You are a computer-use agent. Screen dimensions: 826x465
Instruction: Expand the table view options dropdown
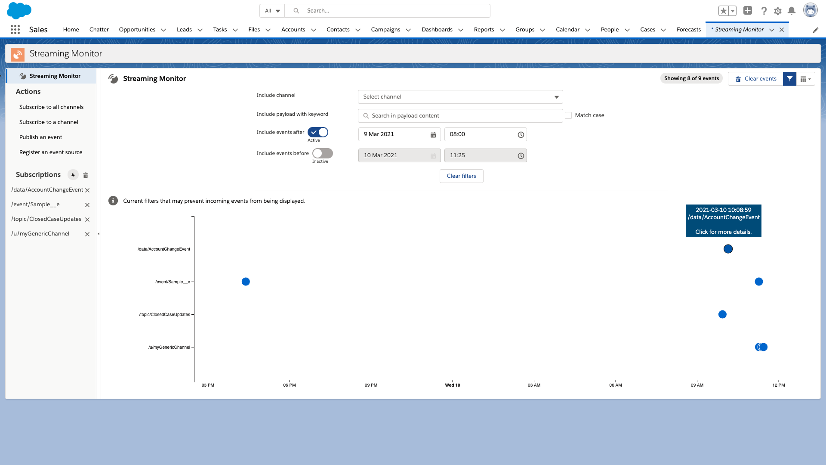pyautogui.click(x=805, y=79)
